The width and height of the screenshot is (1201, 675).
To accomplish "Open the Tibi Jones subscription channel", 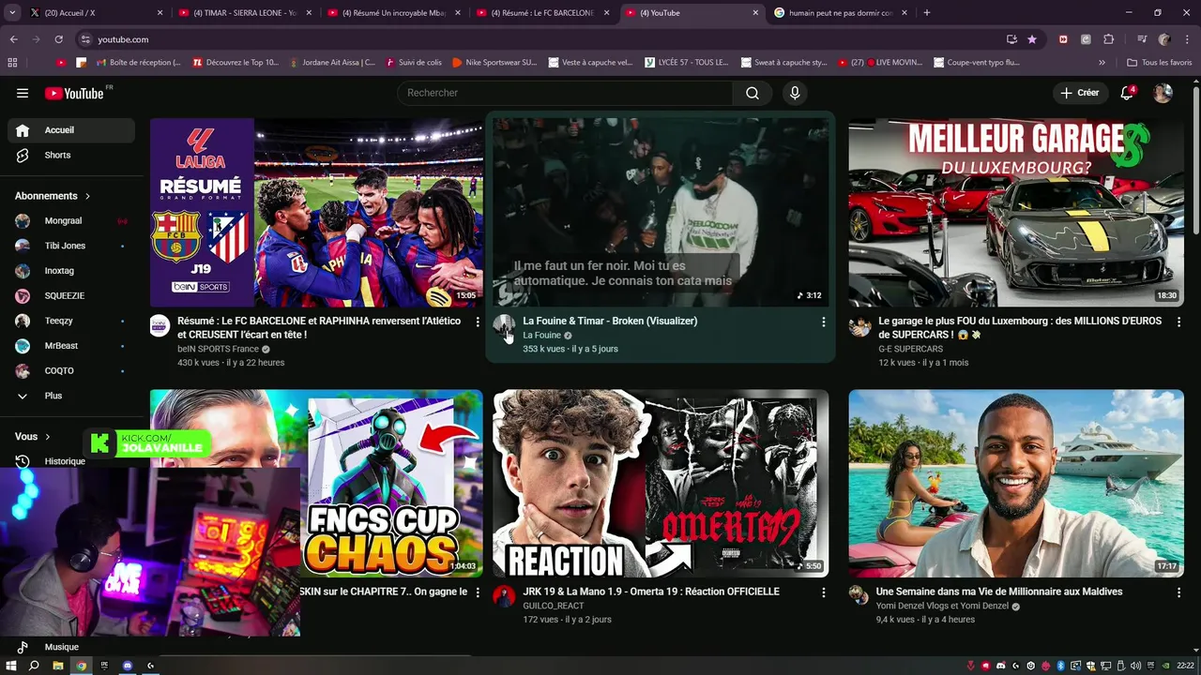I will point(71,246).
